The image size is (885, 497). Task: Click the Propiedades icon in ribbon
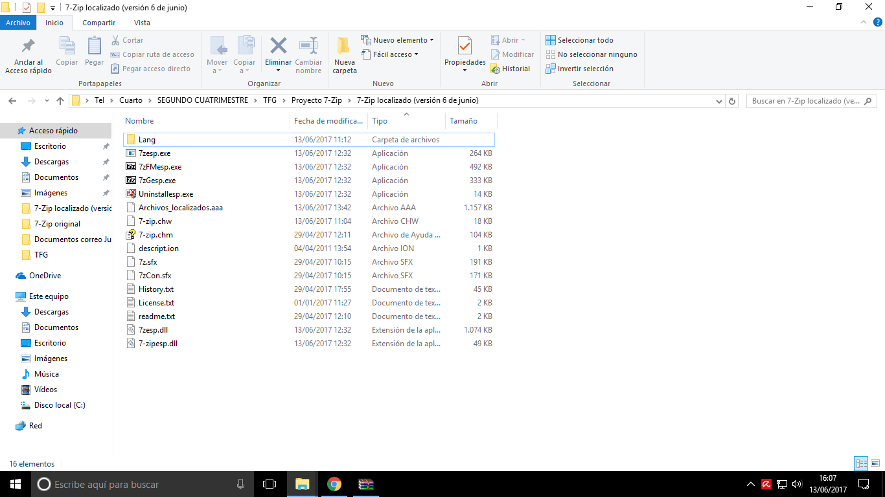[x=465, y=47]
